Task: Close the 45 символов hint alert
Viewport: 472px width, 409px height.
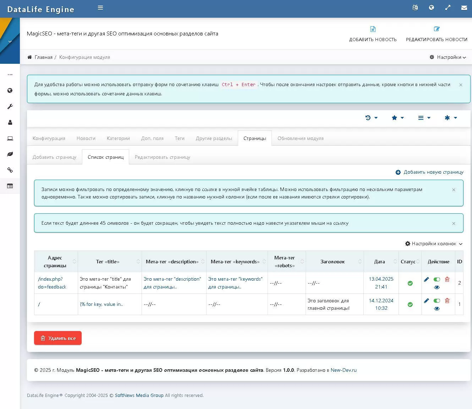Action: click(454, 224)
